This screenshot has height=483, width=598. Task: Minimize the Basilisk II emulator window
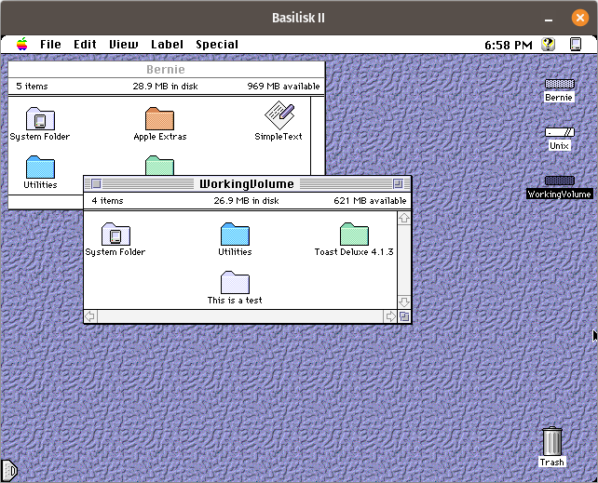pyautogui.click(x=549, y=18)
